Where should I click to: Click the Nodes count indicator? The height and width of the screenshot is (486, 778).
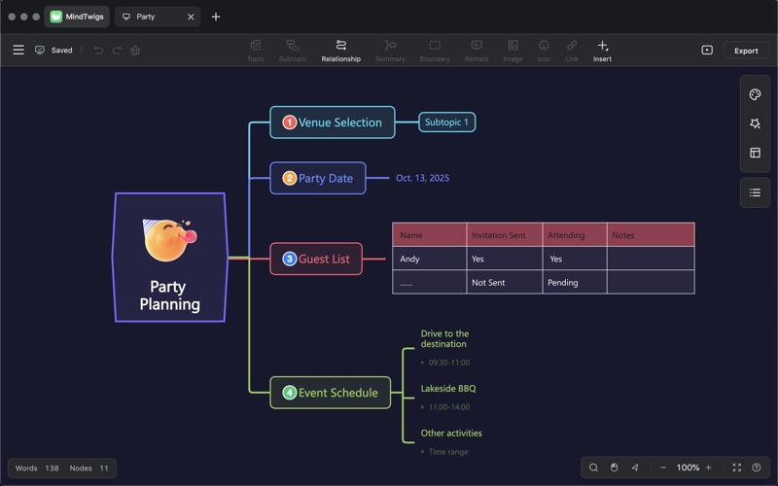88,469
